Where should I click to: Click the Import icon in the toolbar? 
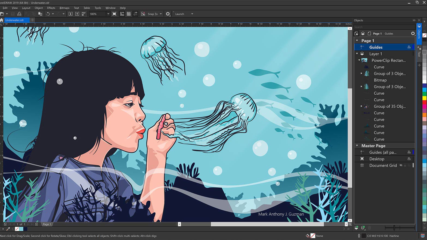pyautogui.click(x=70, y=14)
